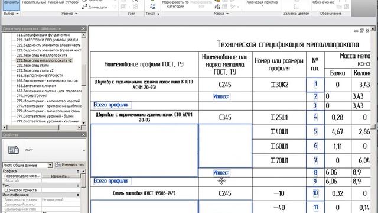The image size is (378, 213).
Task: Select the I40Ш1 profile cell
Action: click(279, 132)
